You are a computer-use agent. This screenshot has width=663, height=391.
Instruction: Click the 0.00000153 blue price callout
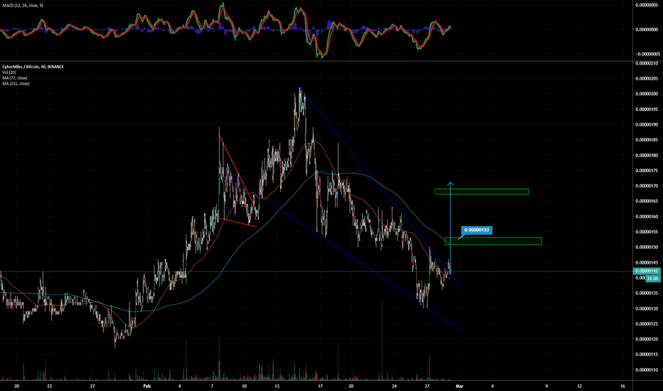click(x=477, y=230)
